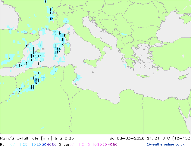Pick the rain legend value 20
This screenshot has height=147, width=191.
point(39,145)
